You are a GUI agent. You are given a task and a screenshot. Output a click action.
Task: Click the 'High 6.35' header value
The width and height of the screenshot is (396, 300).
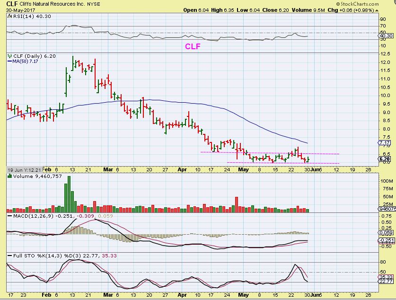(x=222, y=10)
